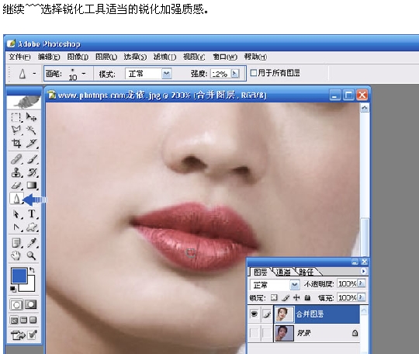Select the Move tool

(x=32, y=117)
